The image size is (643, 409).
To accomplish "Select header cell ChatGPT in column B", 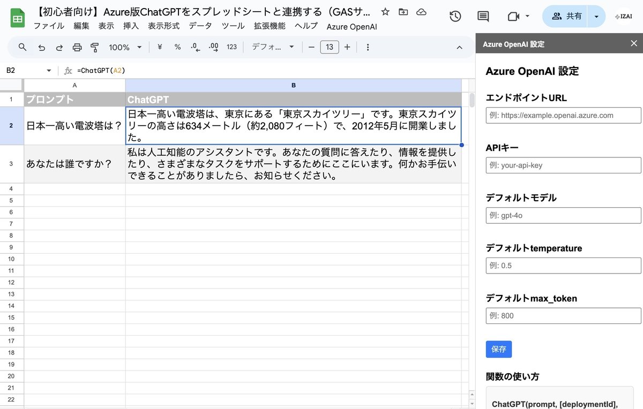I will click(294, 100).
